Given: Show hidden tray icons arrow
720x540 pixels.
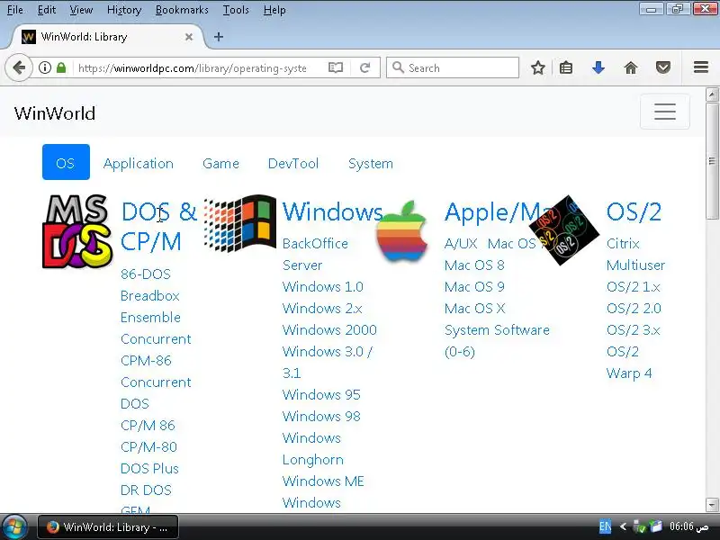Looking at the screenshot, I should coord(623,526).
